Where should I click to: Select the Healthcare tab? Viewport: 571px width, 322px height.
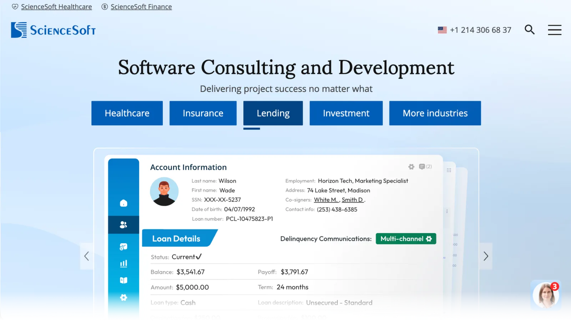pos(127,113)
